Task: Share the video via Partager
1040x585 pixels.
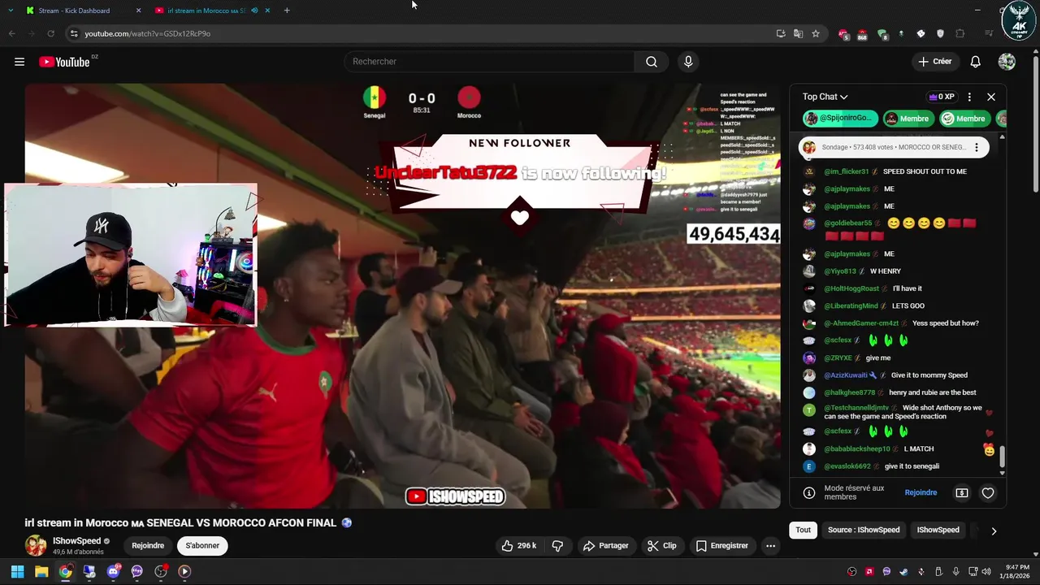Action: (606, 546)
